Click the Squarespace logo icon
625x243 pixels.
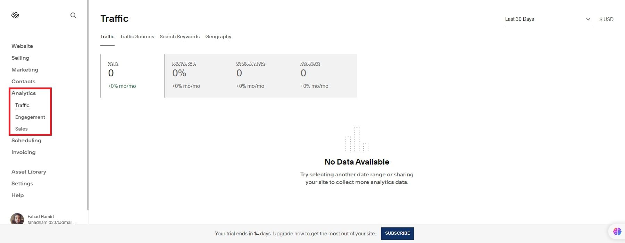[x=15, y=15]
